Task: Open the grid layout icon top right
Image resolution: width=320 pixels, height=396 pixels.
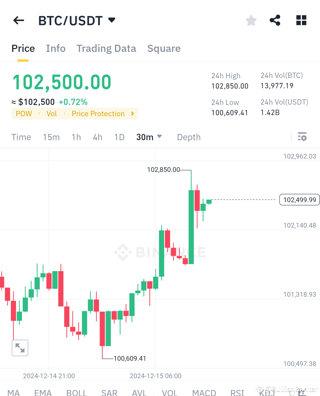Action: click(x=301, y=20)
